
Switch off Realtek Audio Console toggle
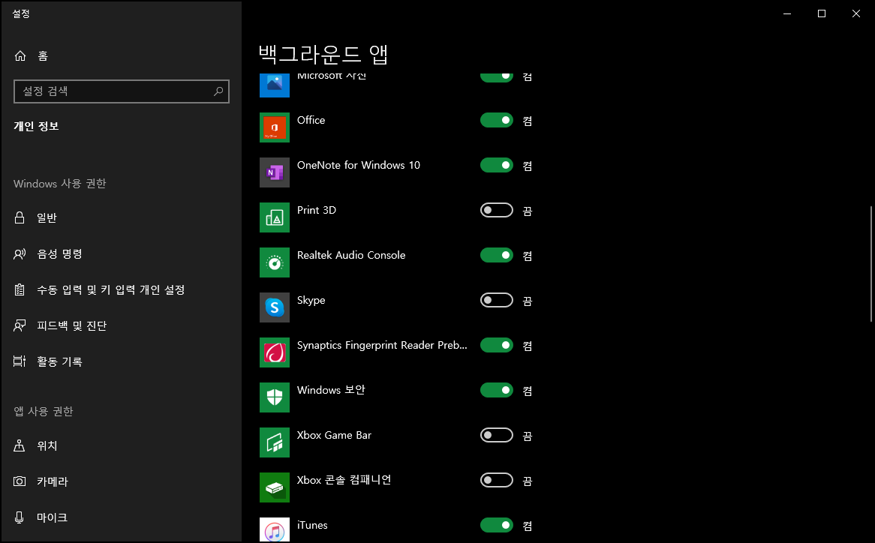(x=497, y=255)
